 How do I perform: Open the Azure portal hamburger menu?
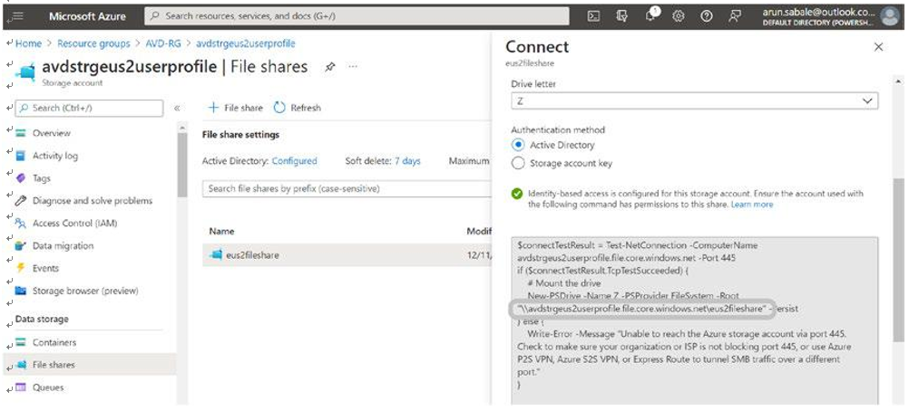[x=17, y=16]
